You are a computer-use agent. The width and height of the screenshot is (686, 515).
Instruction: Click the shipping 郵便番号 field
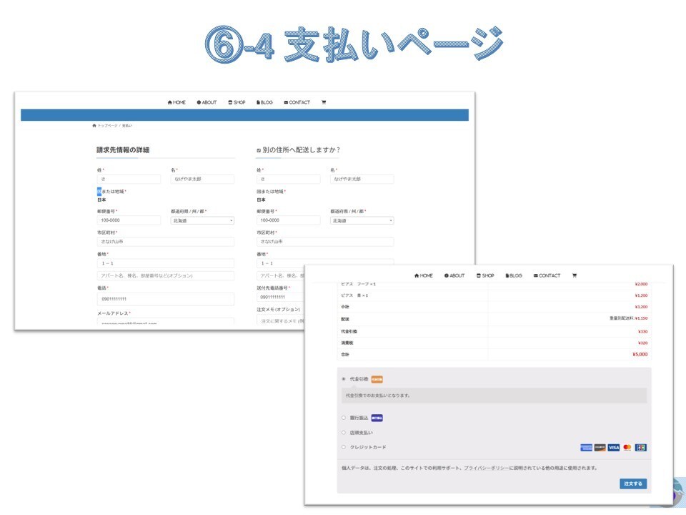(288, 220)
